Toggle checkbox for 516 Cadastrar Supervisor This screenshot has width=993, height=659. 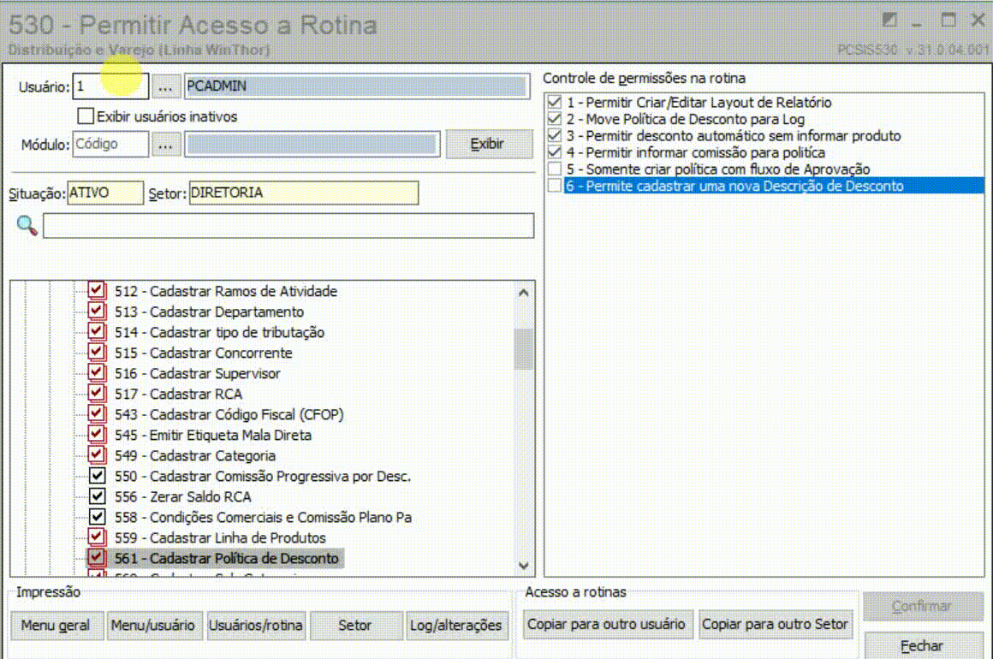click(96, 372)
